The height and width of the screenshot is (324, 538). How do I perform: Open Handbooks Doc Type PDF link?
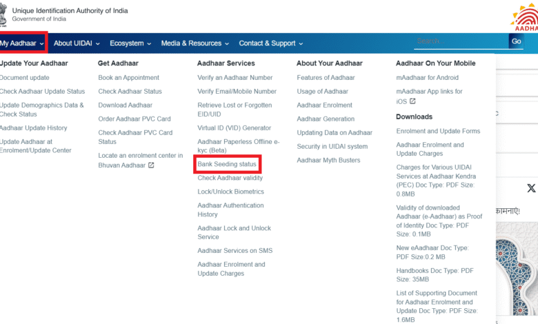coord(435,275)
